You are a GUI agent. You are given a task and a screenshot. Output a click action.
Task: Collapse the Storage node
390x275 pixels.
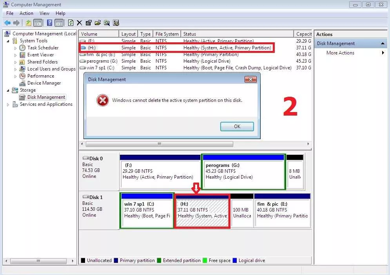click(x=8, y=90)
